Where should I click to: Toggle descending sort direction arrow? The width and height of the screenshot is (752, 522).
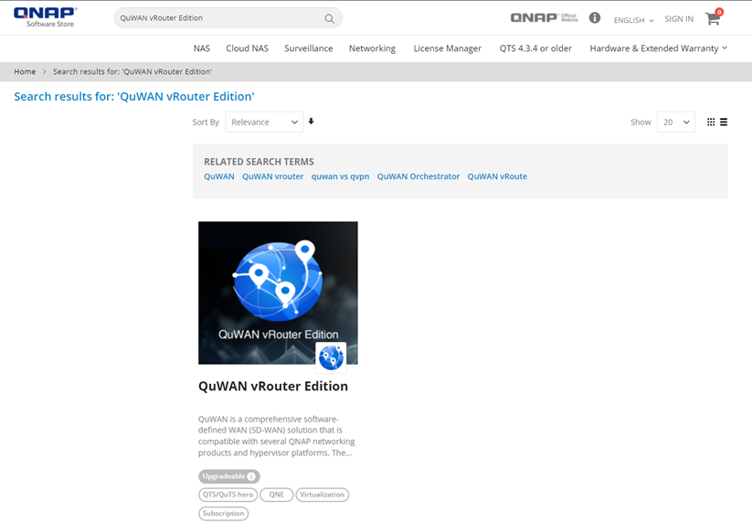(x=311, y=122)
